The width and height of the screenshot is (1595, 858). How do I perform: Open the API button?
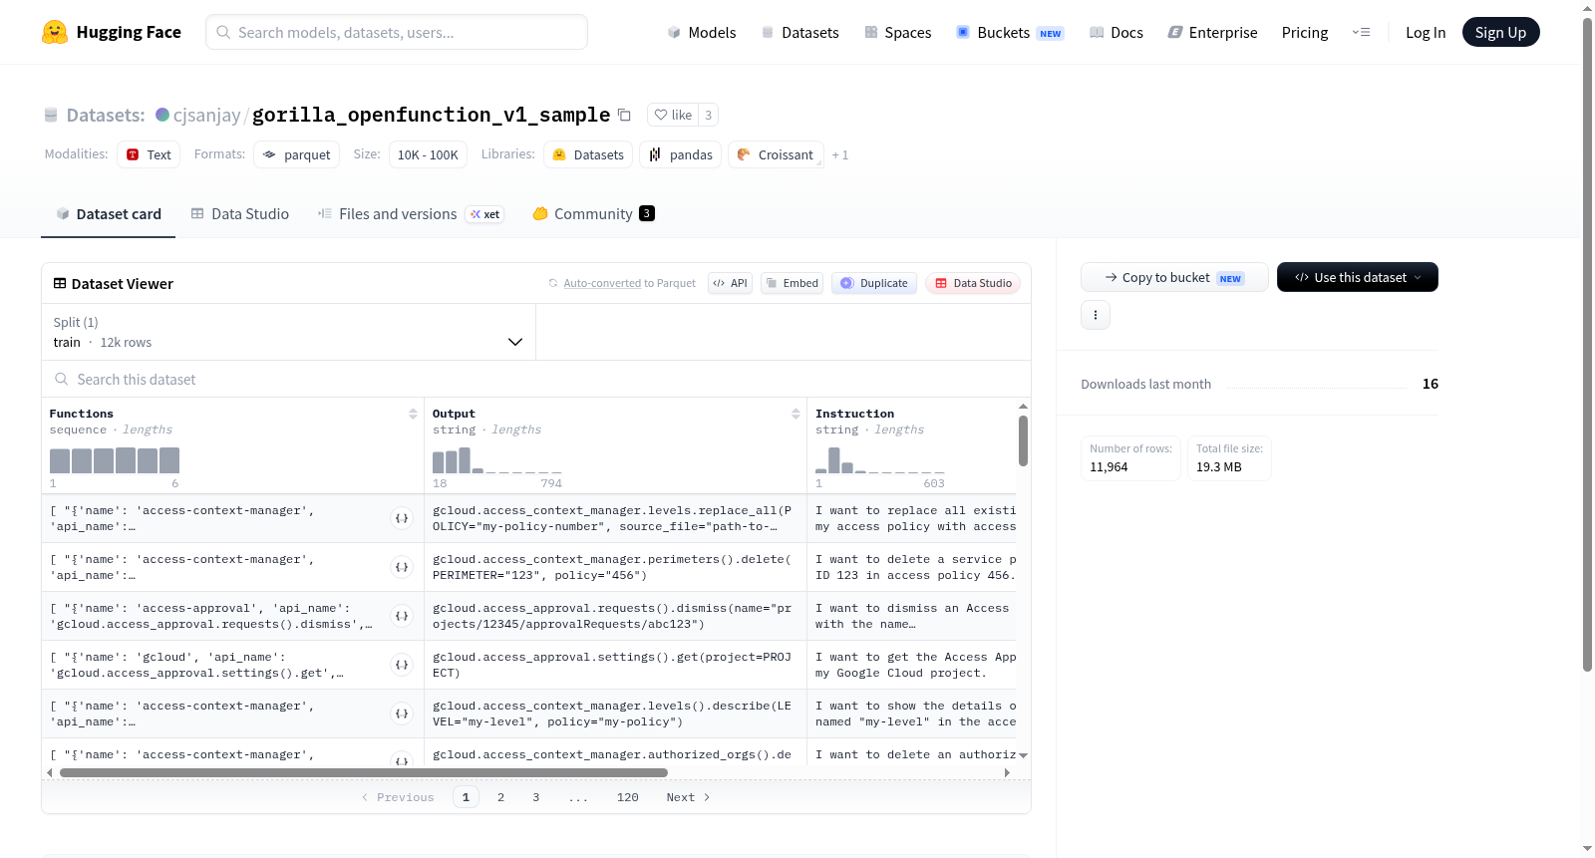pyautogui.click(x=730, y=283)
